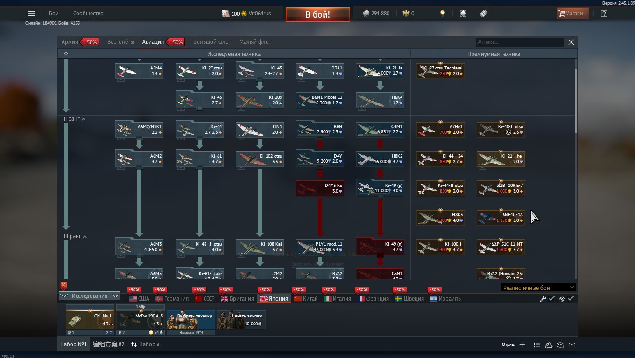Image resolution: width=635 pixels, height=358 pixels.
Task: Select the premium Bf 109 E-7 card
Action: (501, 188)
